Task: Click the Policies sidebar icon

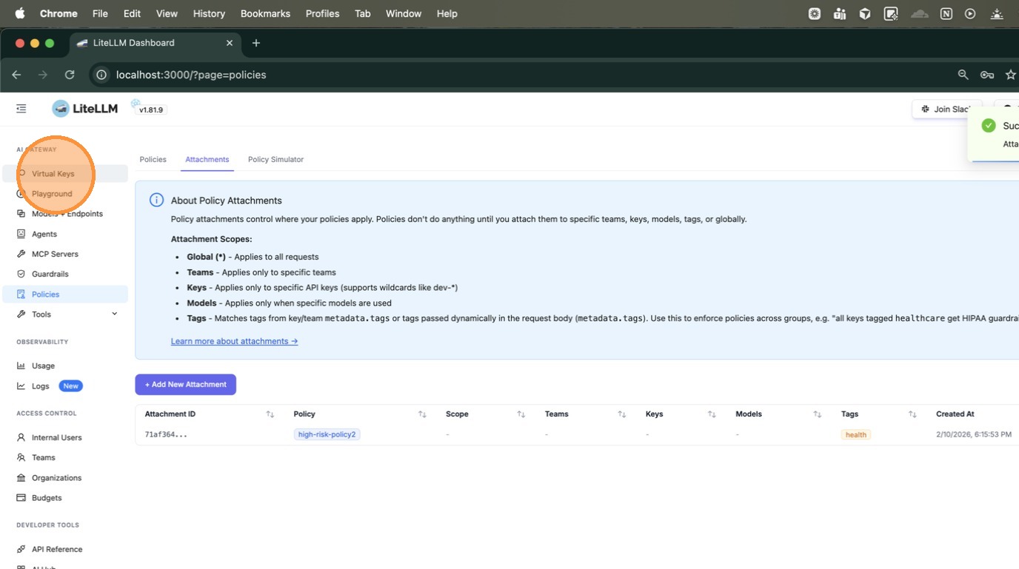Action: (x=21, y=294)
